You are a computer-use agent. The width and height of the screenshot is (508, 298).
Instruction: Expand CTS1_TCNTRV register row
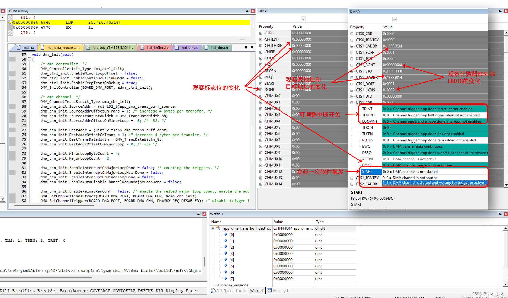(x=352, y=178)
